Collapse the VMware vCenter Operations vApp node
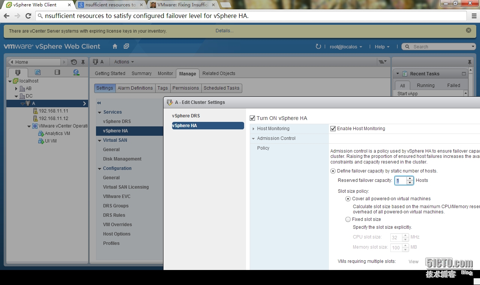The width and height of the screenshot is (480, 285). (x=29, y=126)
